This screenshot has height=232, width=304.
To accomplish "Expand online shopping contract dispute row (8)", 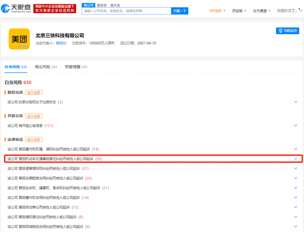I will [295, 226].
